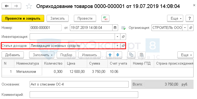This screenshot has width=197, height=99.
Task: Open the Статья доходов item card
Action: coord(123,46)
